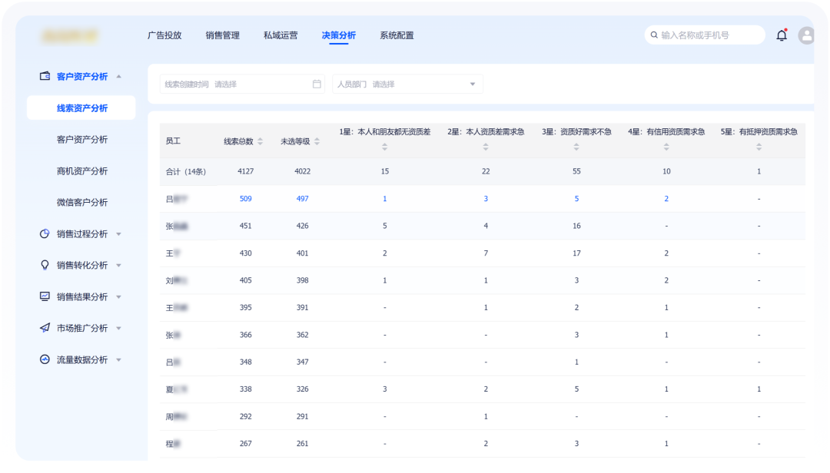Open 商机资产分析 from the sidebar
This screenshot has height=473, width=830.
82,170
